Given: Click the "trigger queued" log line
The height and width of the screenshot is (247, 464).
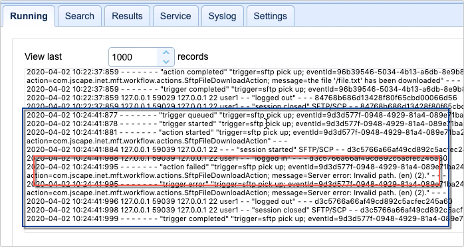Looking at the screenshot, I should pyautogui.click(x=245, y=115).
